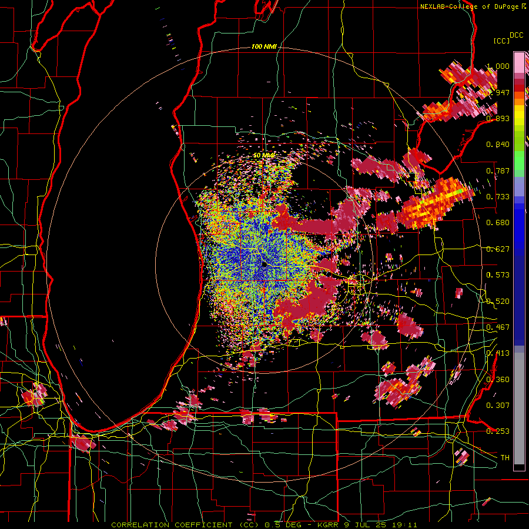
Task: Click the 0.5 DEG elevation text
Action: coord(284,525)
